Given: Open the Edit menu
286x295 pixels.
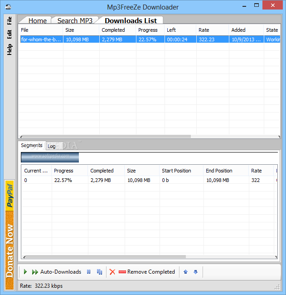Looking at the screenshot, I should [9, 34].
